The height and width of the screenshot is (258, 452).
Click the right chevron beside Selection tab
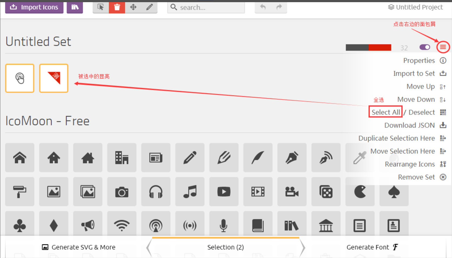point(303,247)
